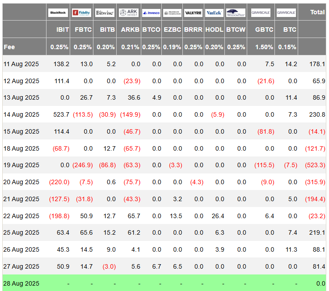Click the Valkyrie logo
The width and height of the screenshot is (329, 291).
(x=193, y=13)
